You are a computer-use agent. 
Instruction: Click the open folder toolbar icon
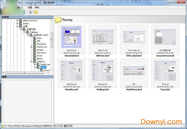click(x=36, y=12)
